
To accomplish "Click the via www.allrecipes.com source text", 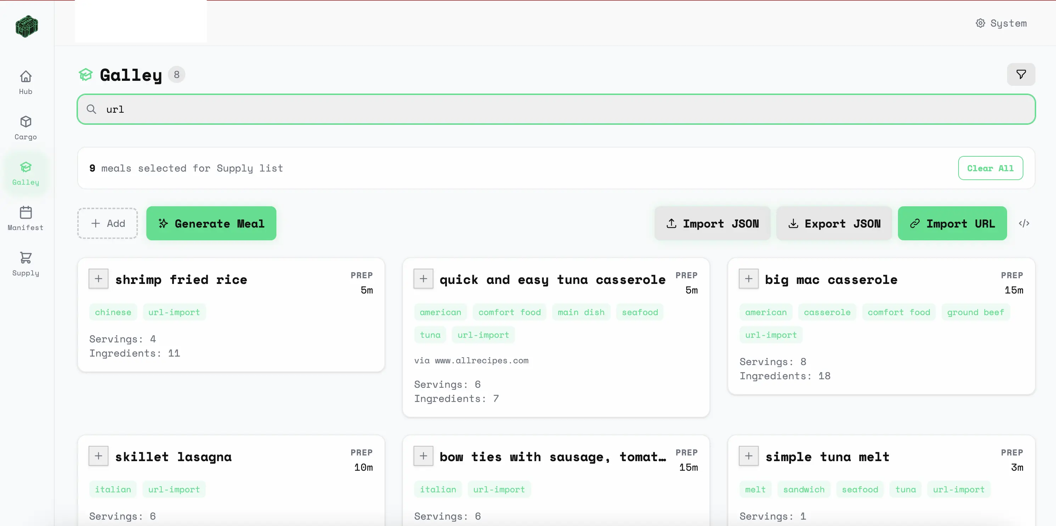I will [x=471, y=360].
